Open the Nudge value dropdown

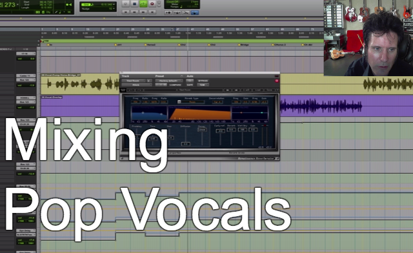pyautogui.click(x=114, y=8)
